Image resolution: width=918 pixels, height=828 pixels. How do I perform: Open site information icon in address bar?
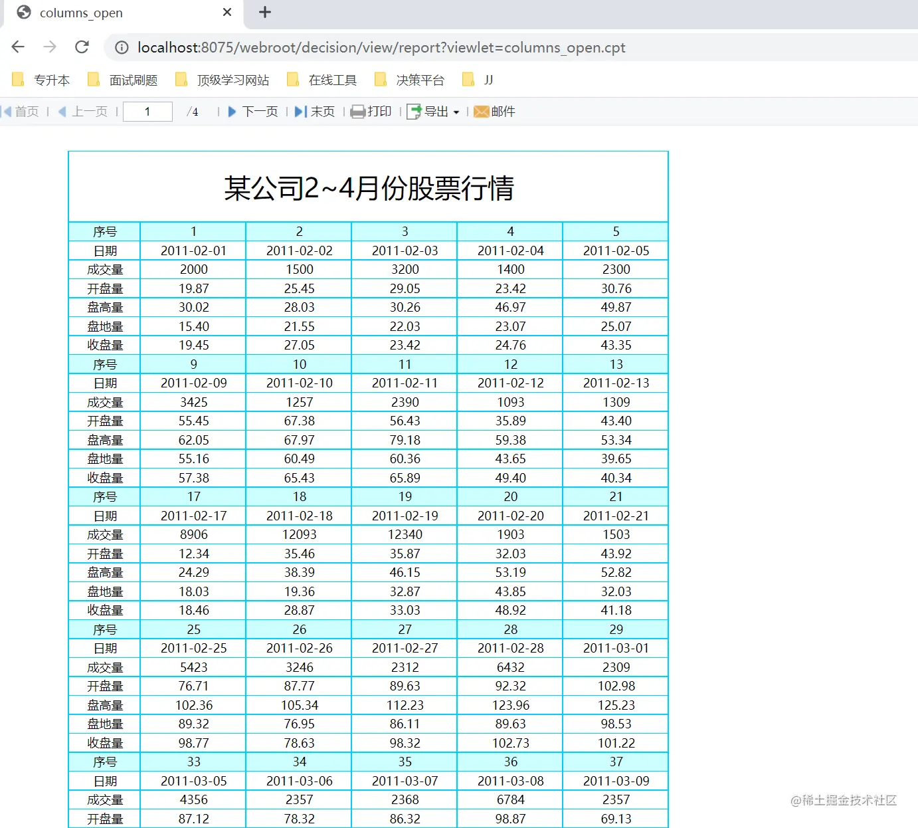122,48
